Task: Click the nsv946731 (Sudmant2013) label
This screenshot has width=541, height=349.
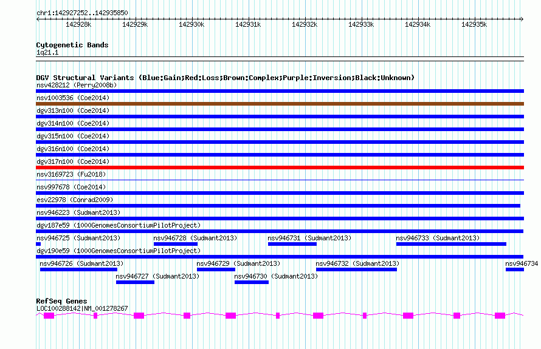Action: tap(309, 238)
